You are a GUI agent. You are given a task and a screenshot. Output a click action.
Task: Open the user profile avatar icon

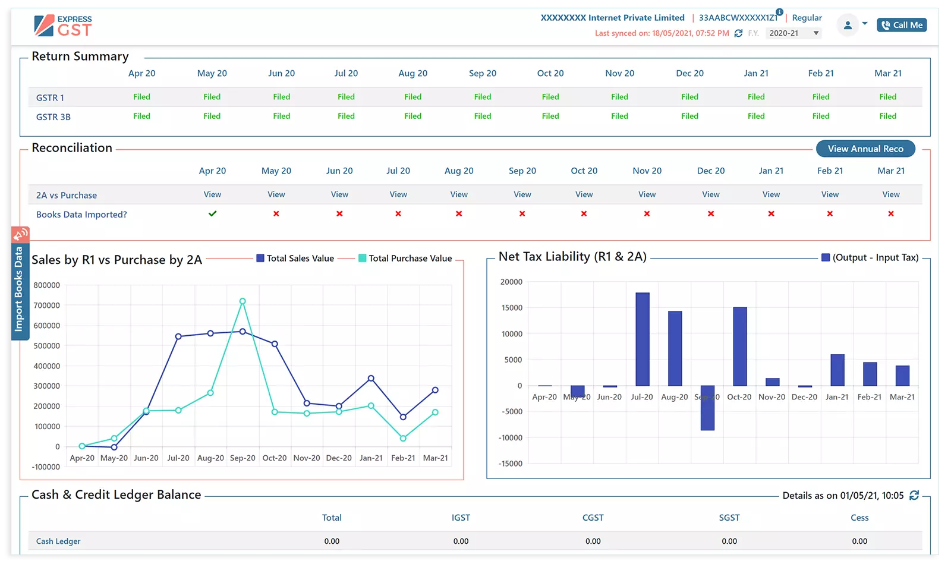848,24
